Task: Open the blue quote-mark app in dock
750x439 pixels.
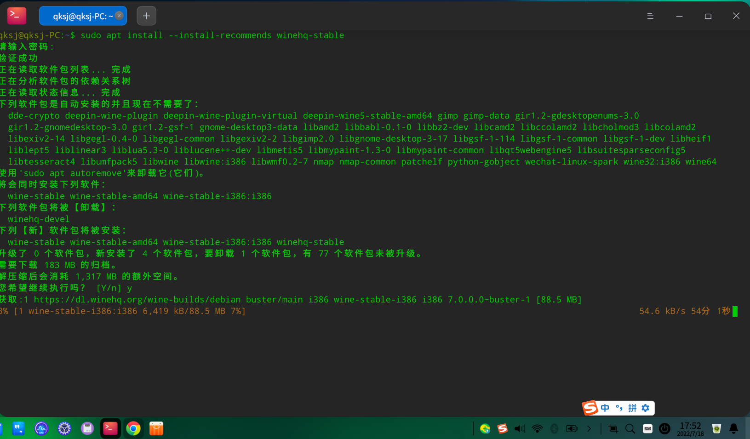Action: pos(18,429)
